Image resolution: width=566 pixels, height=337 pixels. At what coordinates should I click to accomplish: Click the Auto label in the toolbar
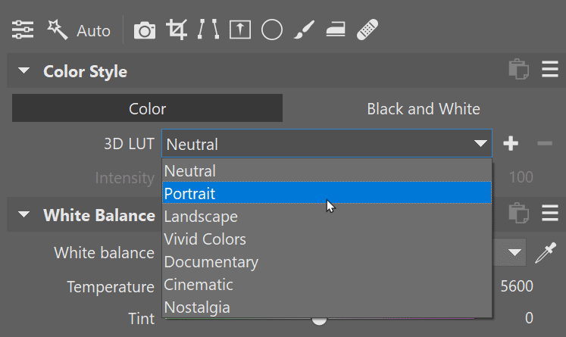pos(93,31)
